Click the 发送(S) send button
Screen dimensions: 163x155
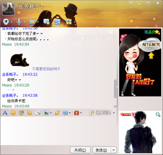pos(101,150)
